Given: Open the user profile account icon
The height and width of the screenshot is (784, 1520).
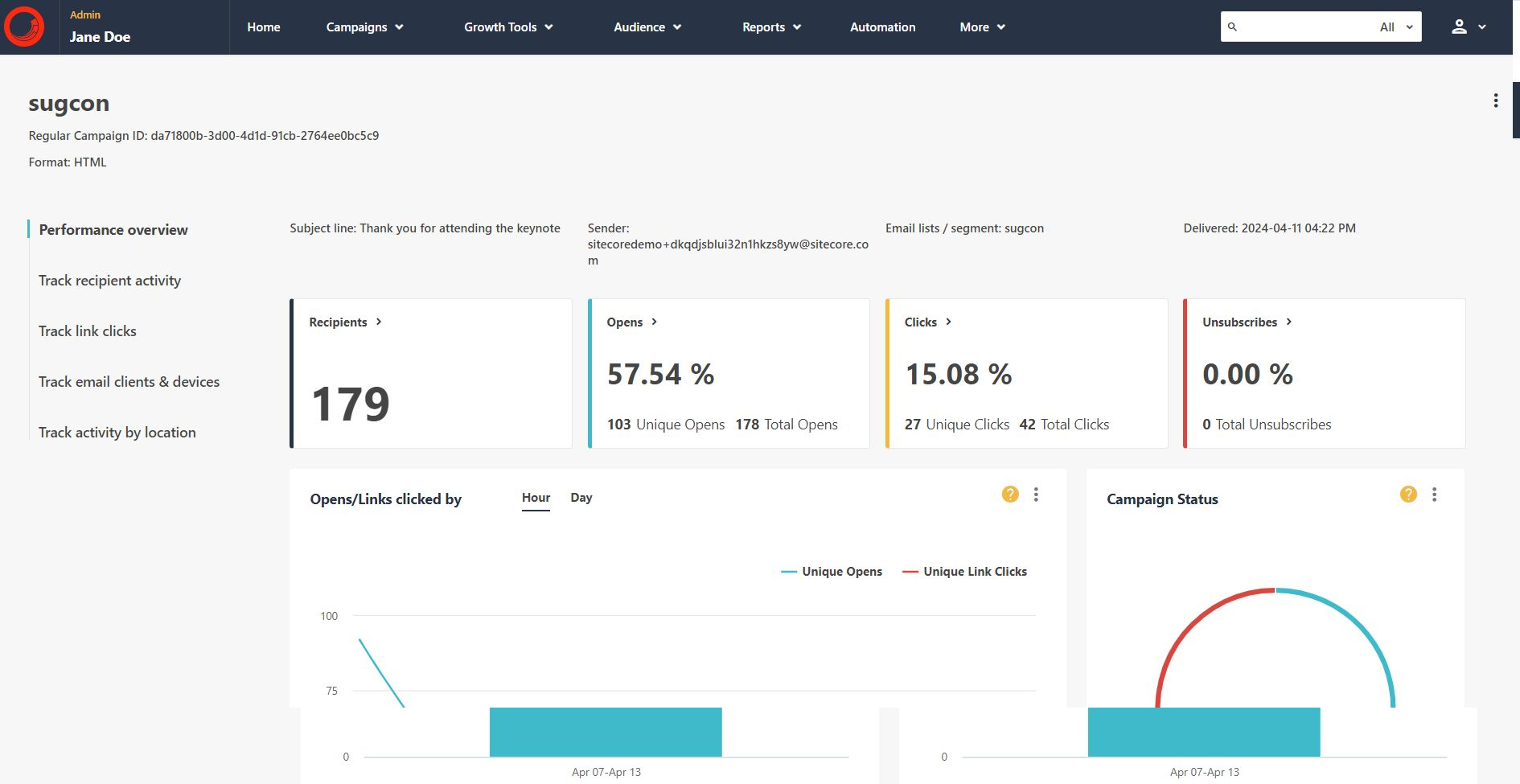Looking at the screenshot, I should 1459,27.
